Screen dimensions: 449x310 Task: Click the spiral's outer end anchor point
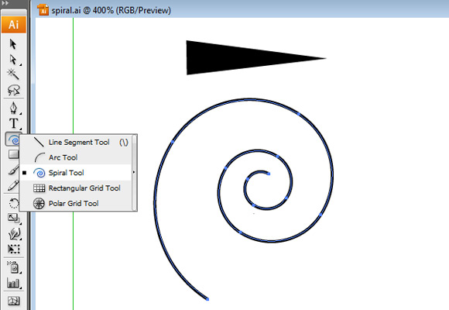(207, 299)
